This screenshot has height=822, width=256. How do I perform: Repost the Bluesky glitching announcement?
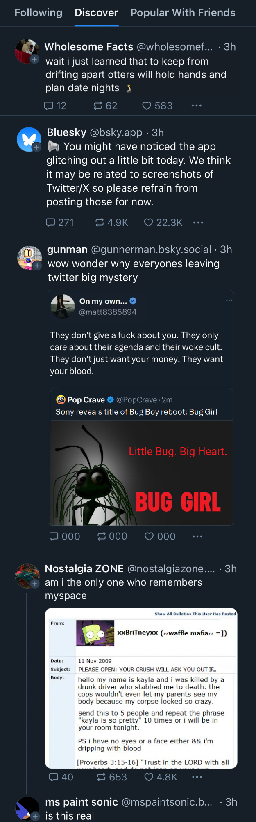point(100,223)
